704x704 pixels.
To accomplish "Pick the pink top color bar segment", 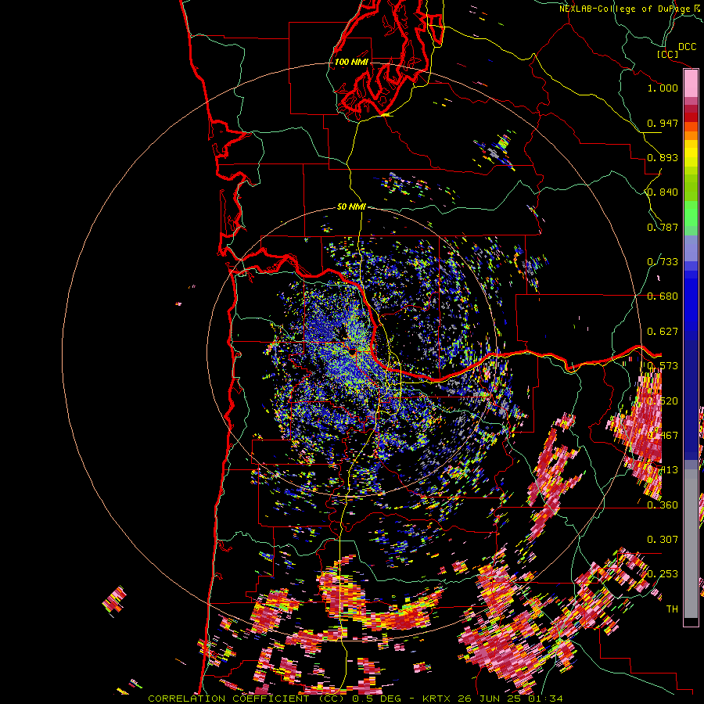I will [x=691, y=84].
